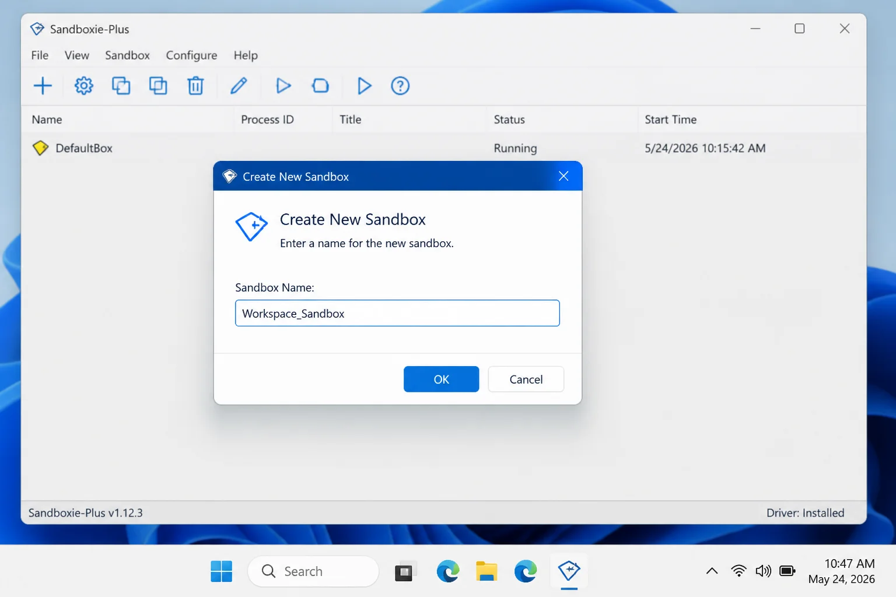Click the Sandboxie-Plus title bar logo icon
Viewport: 896px width, 597px height.
(37, 29)
